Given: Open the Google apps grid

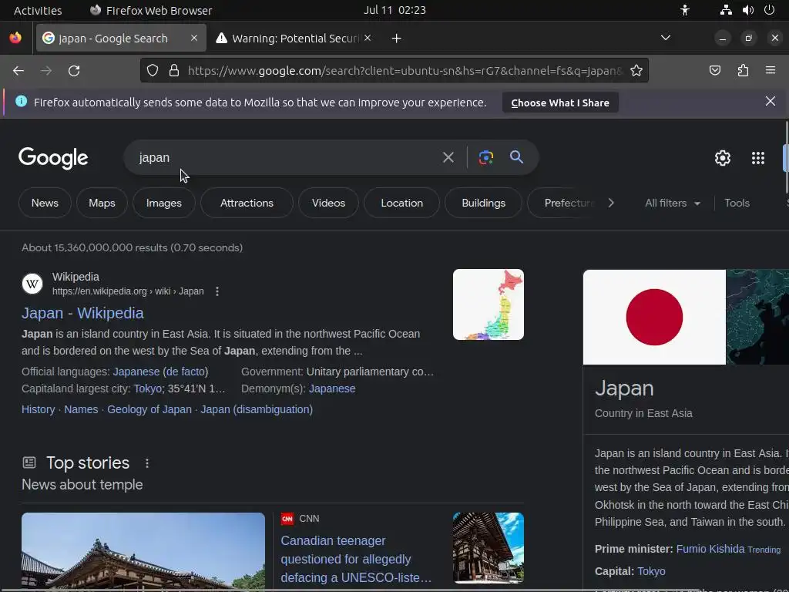Looking at the screenshot, I should click(758, 158).
